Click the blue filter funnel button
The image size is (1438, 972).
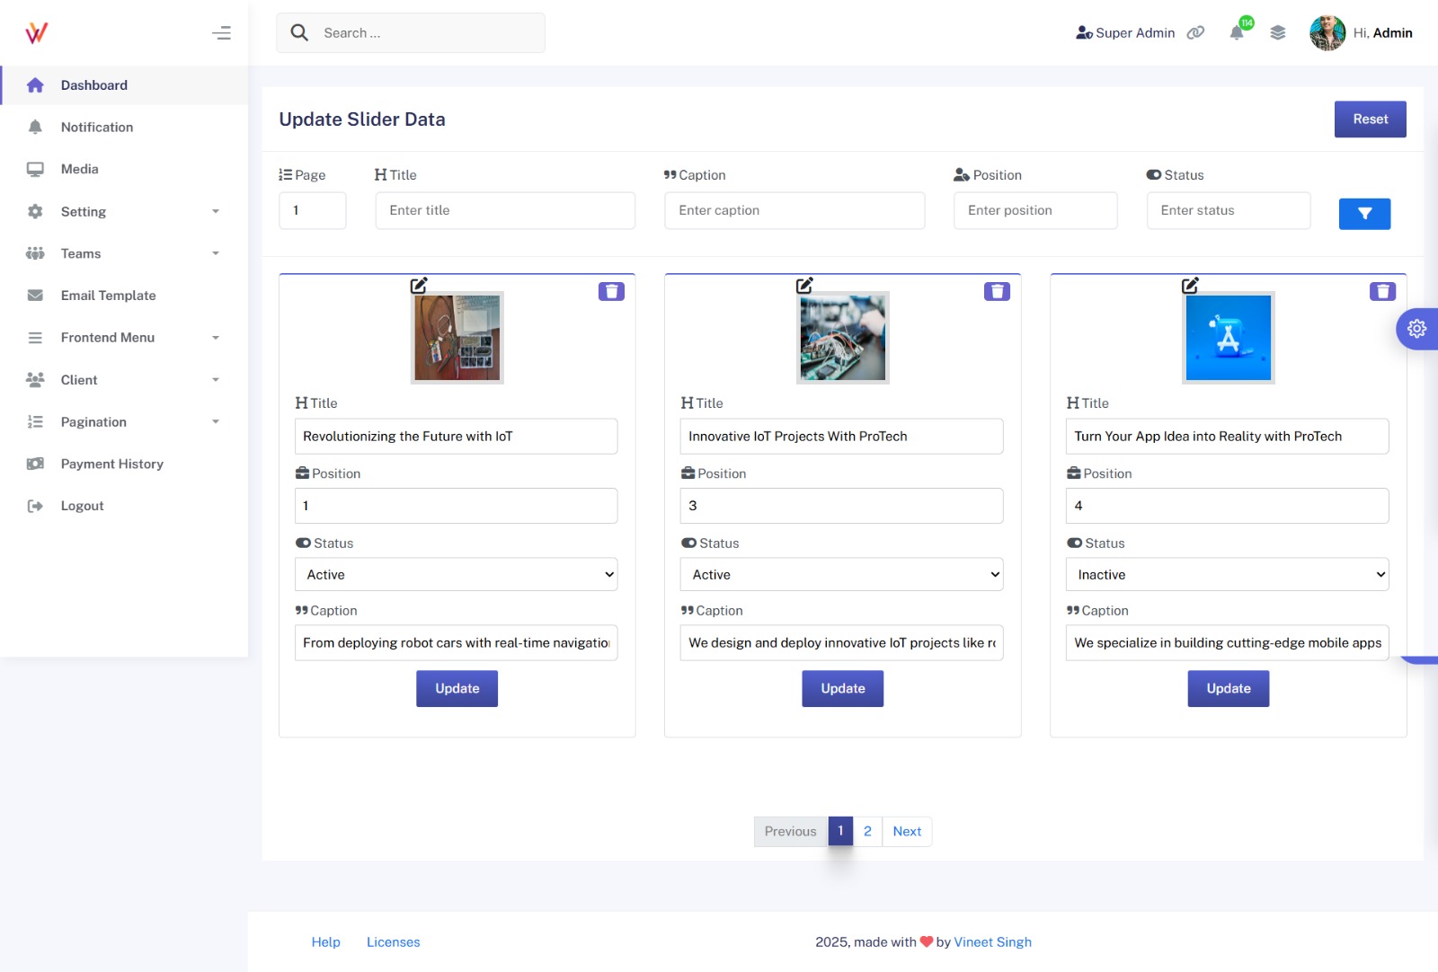pos(1363,214)
